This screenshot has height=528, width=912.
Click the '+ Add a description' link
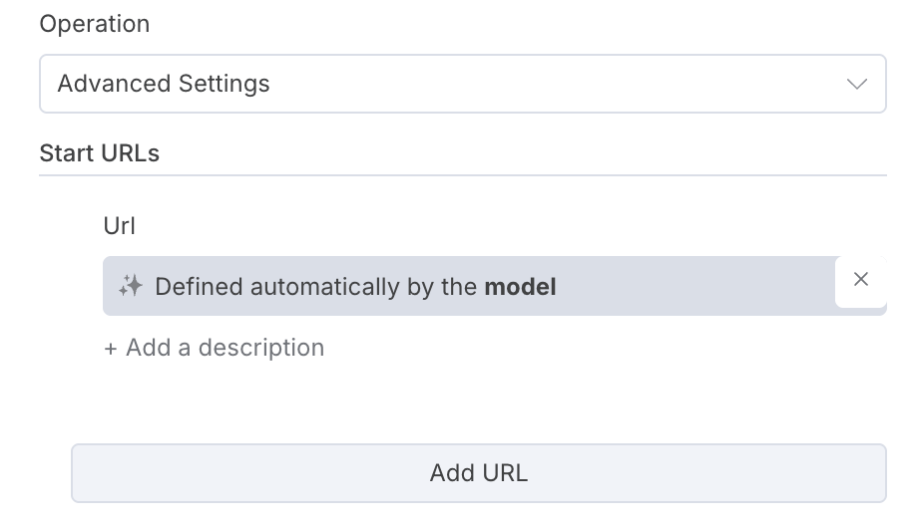pos(215,348)
